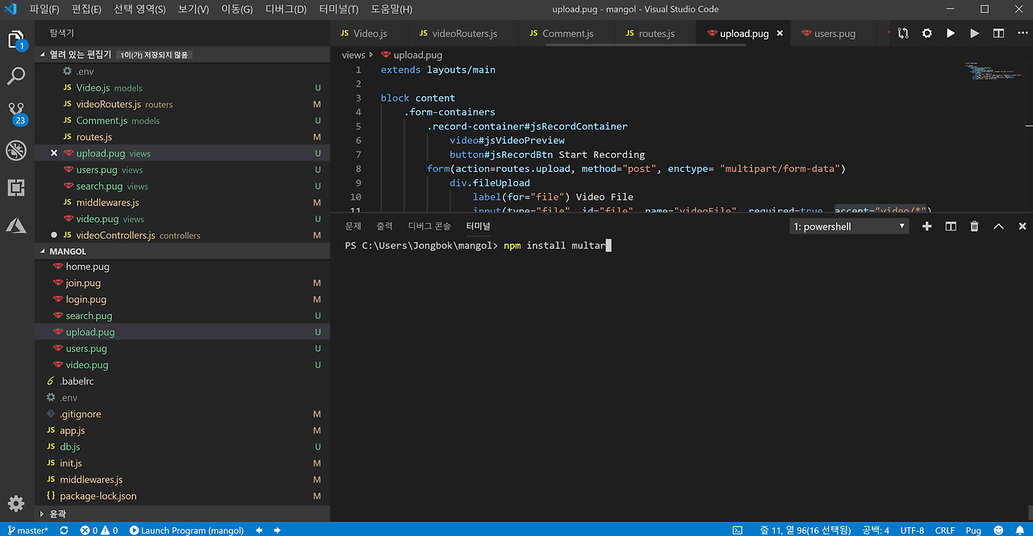Kill the terminal with trash icon
Screen dimensions: 1033x536
[974, 226]
